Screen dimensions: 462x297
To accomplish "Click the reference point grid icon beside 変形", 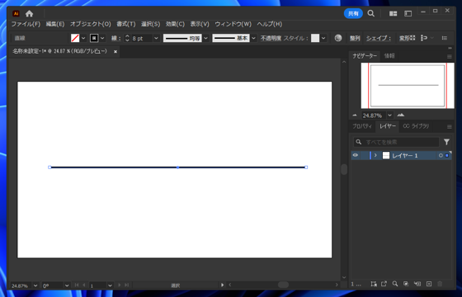I will [412, 38].
